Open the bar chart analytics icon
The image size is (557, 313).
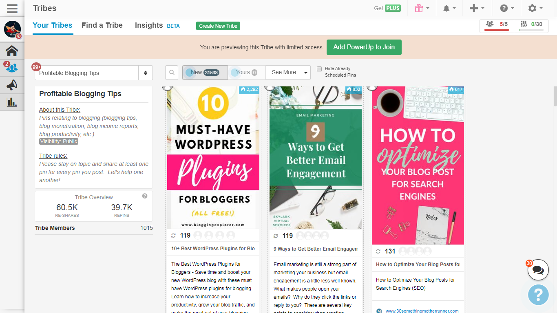12,102
